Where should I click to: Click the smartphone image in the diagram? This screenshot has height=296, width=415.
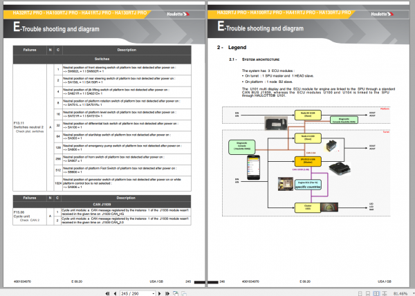tap(253, 167)
